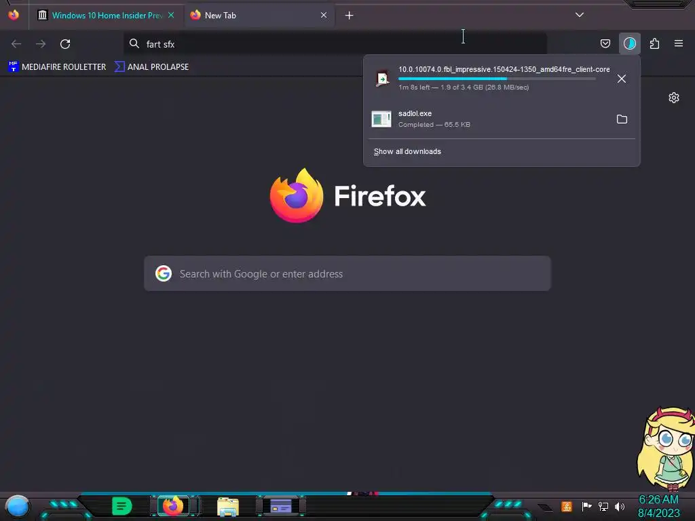695x521 pixels.
Task: Close the Windows 10 Home Insider tab
Action: pyautogui.click(x=171, y=15)
